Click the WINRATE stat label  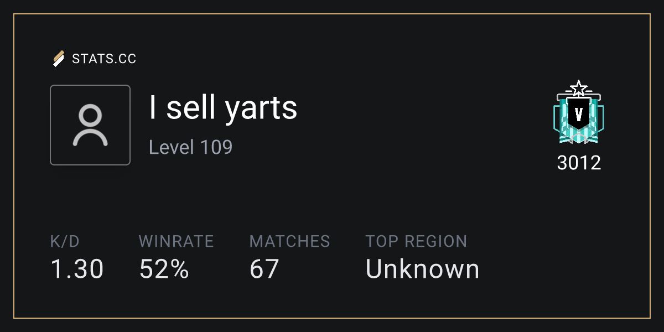click(x=176, y=241)
